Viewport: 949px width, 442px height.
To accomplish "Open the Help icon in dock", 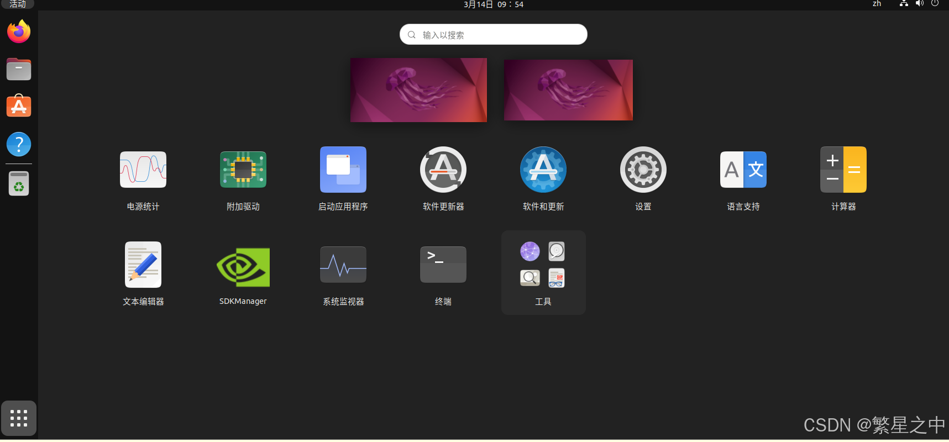I will click(19, 144).
